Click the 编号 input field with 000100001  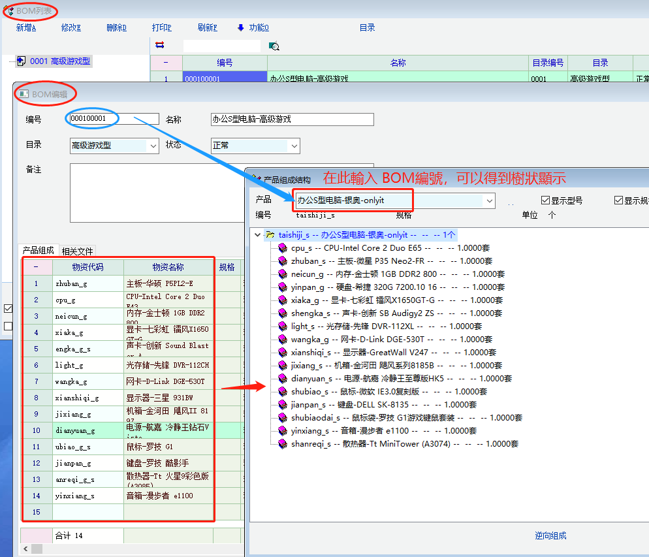tap(114, 119)
